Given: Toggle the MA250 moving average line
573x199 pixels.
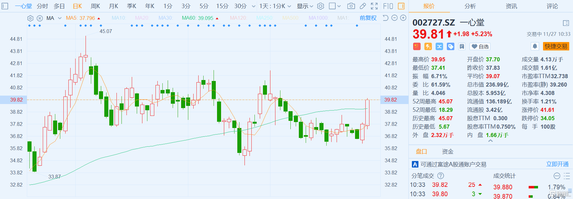Looking at the screenshot, I should click(264, 18).
